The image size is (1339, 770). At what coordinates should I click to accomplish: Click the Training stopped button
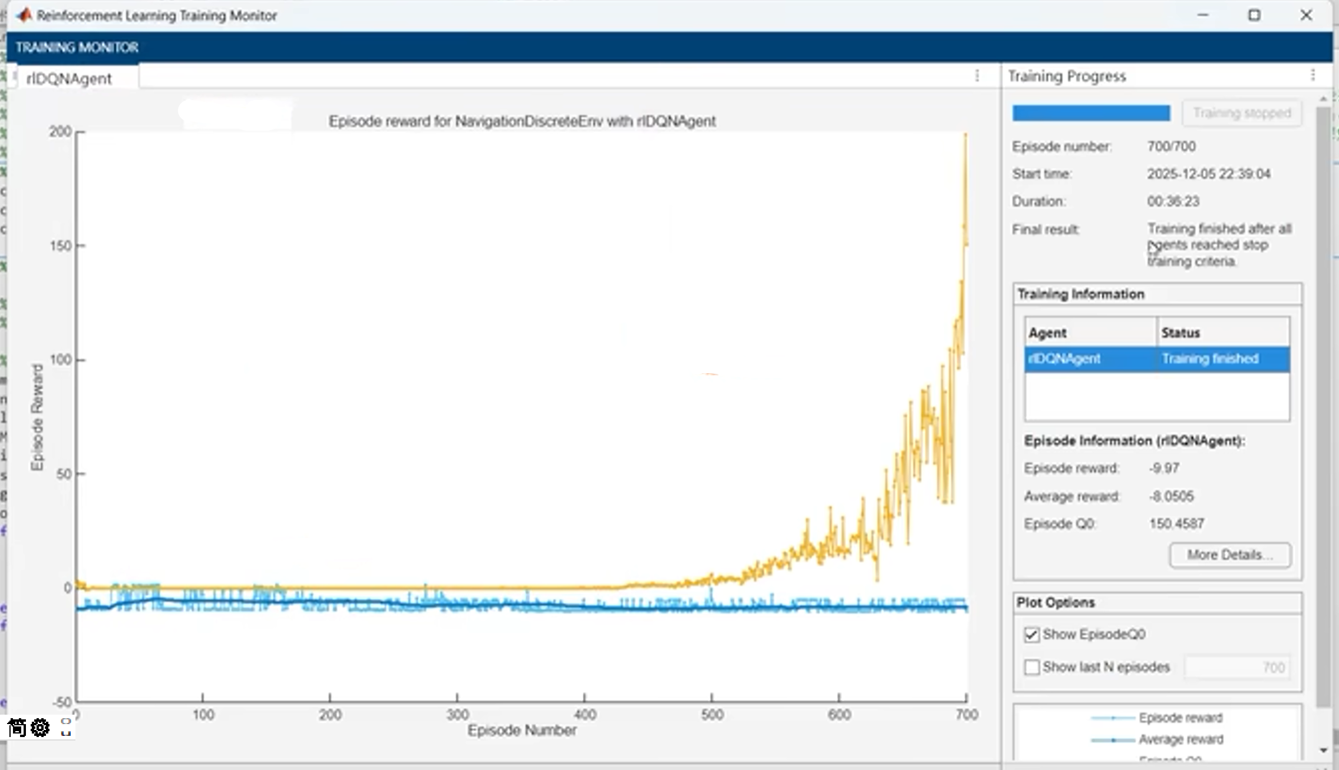pos(1242,113)
